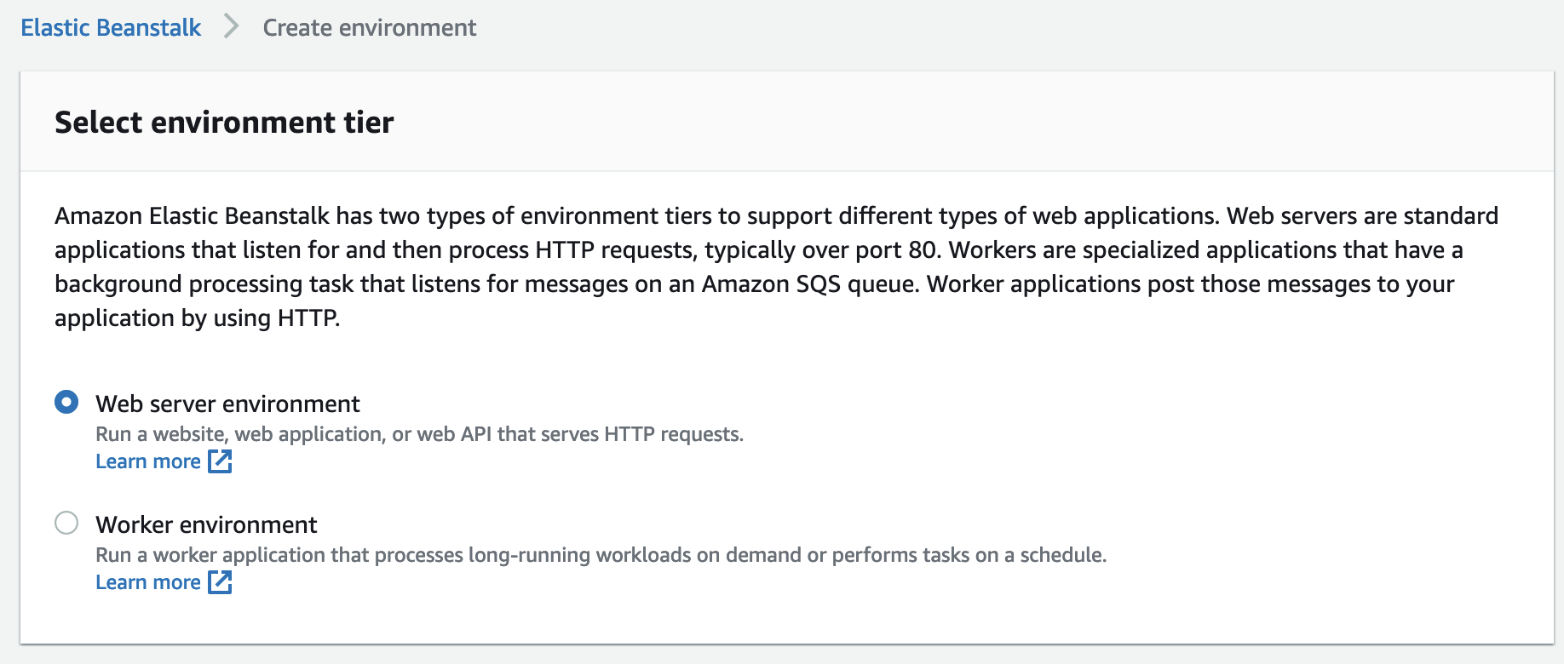Image resolution: width=1564 pixels, height=664 pixels.
Task: Click the line starting 'applications that listen for'
Action: tap(758, 250)
